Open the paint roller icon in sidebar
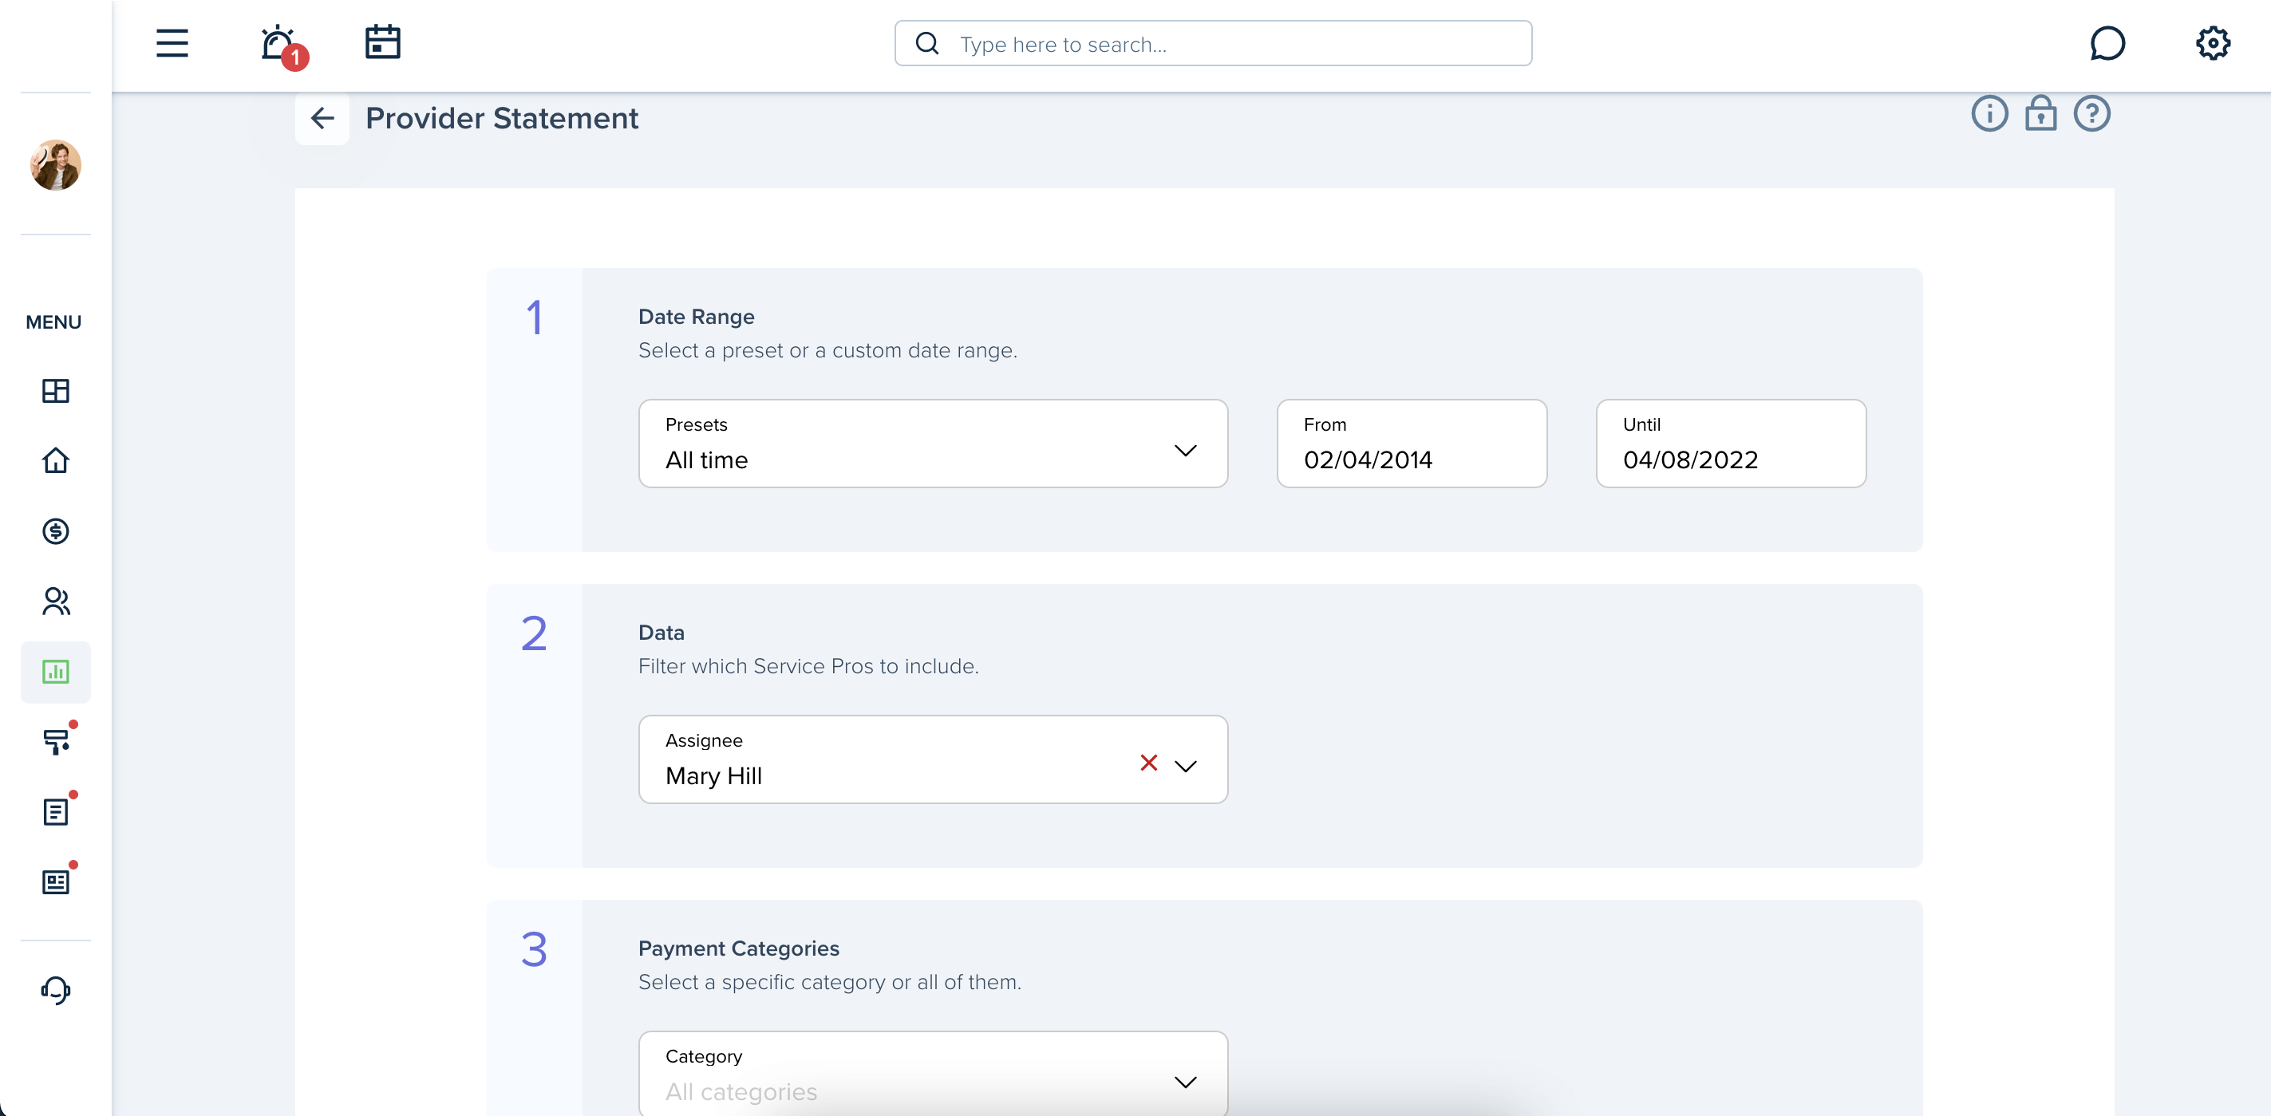 coord(56,742)
